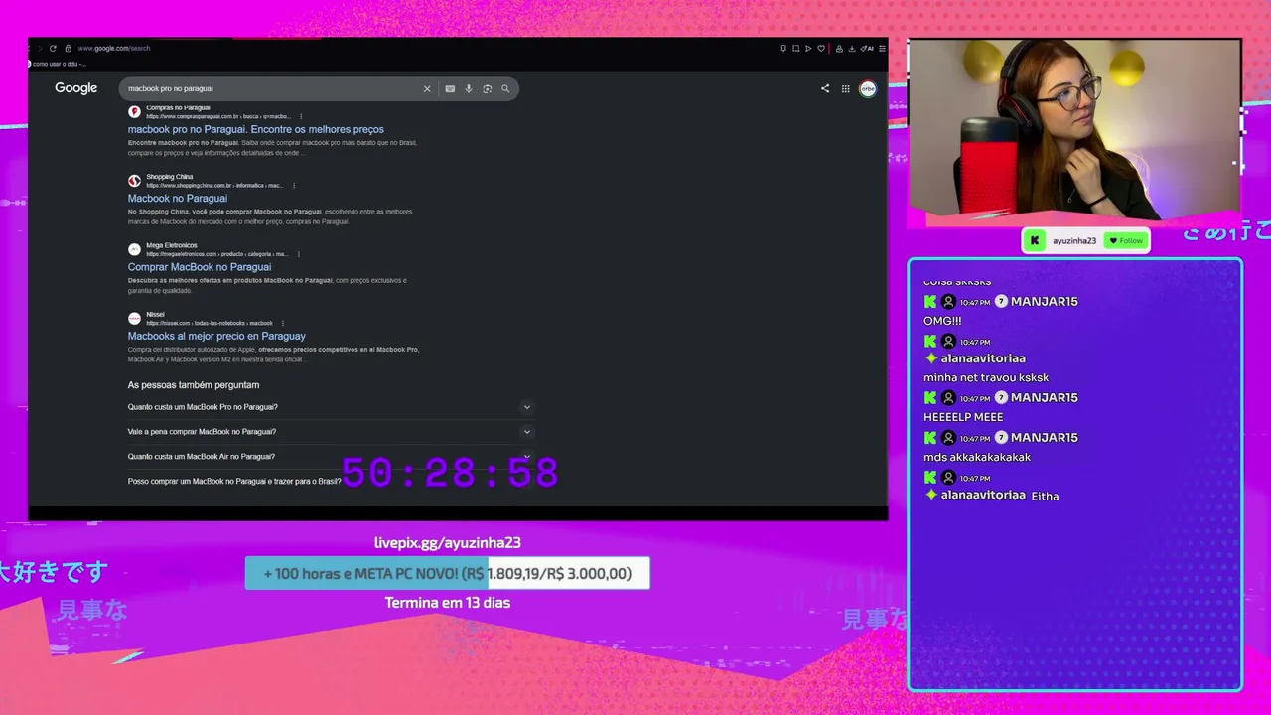Click the Mega Eletronicos site name

[172, 245]
